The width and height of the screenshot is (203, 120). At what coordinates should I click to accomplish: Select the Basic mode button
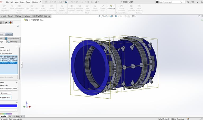click(2, 34)
